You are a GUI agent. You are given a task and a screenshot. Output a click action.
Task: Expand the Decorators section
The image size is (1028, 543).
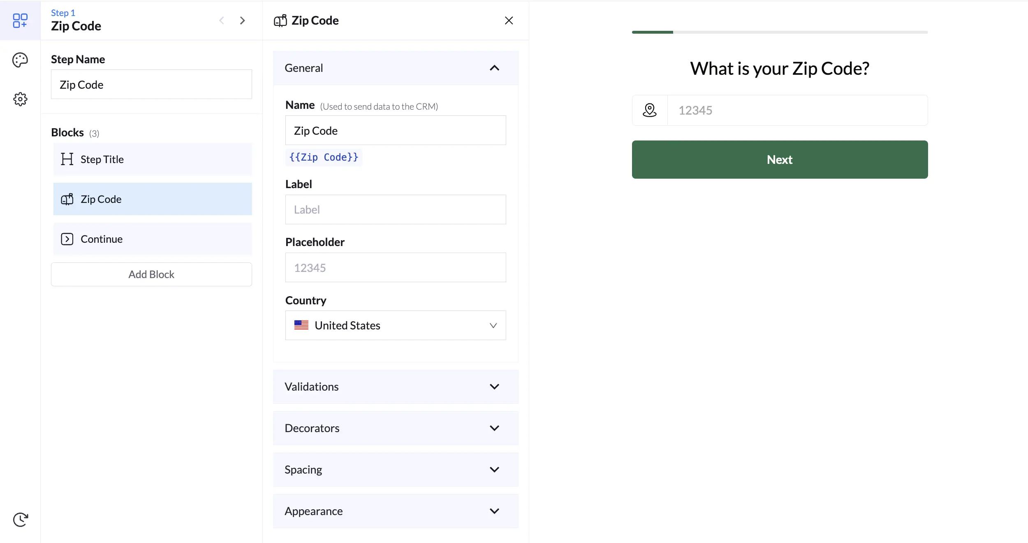click(x=396, y=428)
